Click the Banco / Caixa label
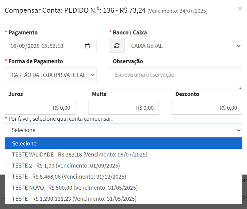This screenshot has height=209, width=247. tap(130, 32)
